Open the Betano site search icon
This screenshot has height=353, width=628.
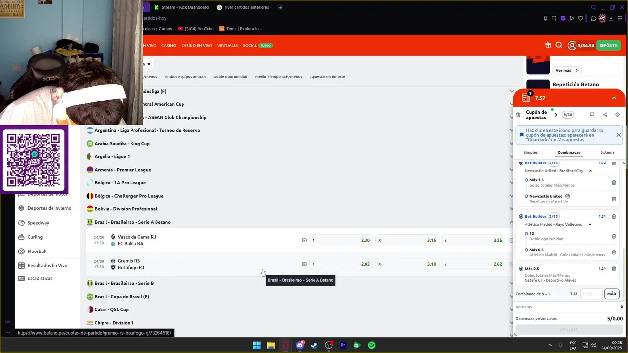point(559,45)
